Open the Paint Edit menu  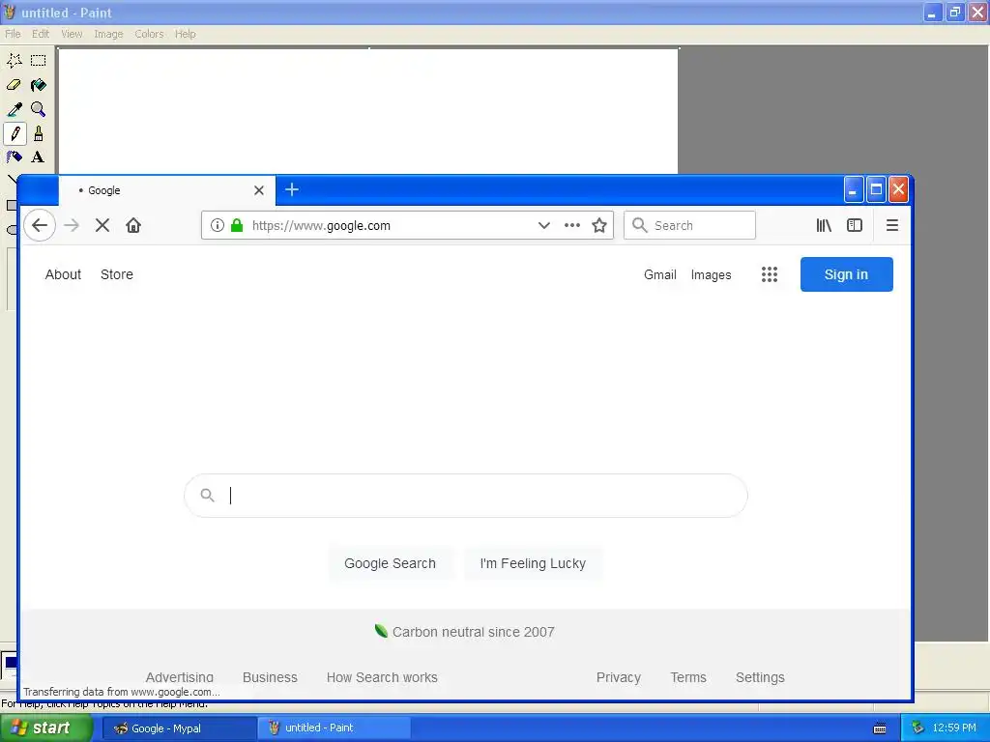tap(41, 34)
